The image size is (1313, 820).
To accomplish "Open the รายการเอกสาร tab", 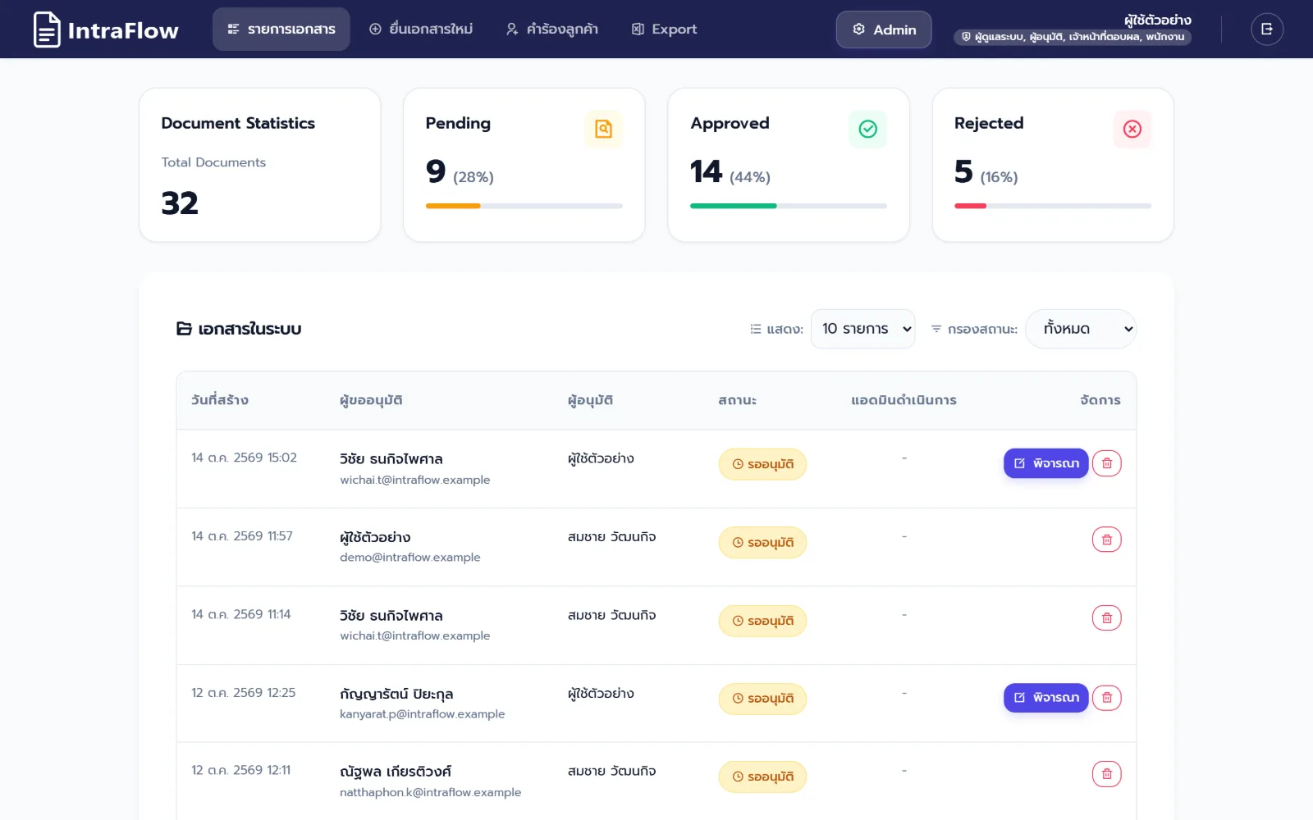I will (281, 30).
